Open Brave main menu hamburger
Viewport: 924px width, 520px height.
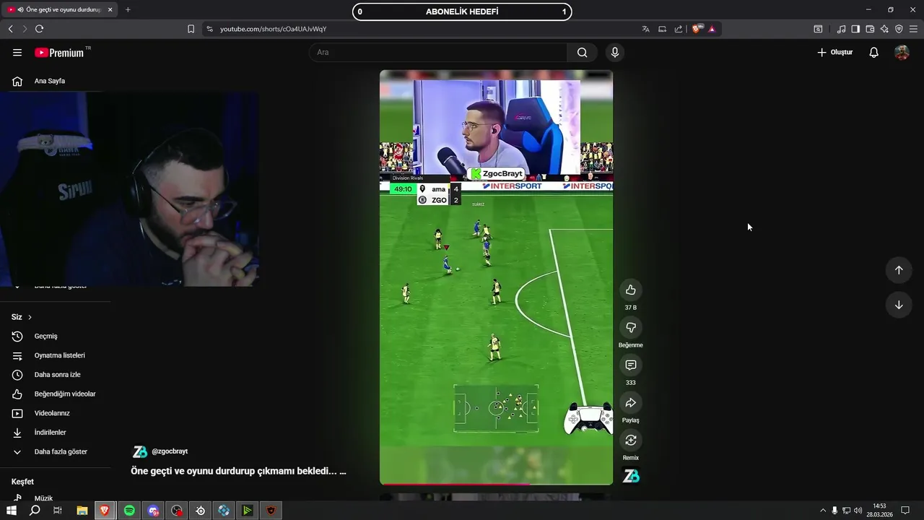(x=913, y=29)
